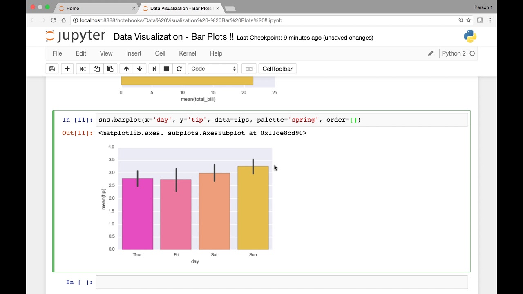Image resolution: width=523 pixels, height=294 pixels.
Task: Select the Data Visualization - Bar Plots tab
Action: point(180,8)
